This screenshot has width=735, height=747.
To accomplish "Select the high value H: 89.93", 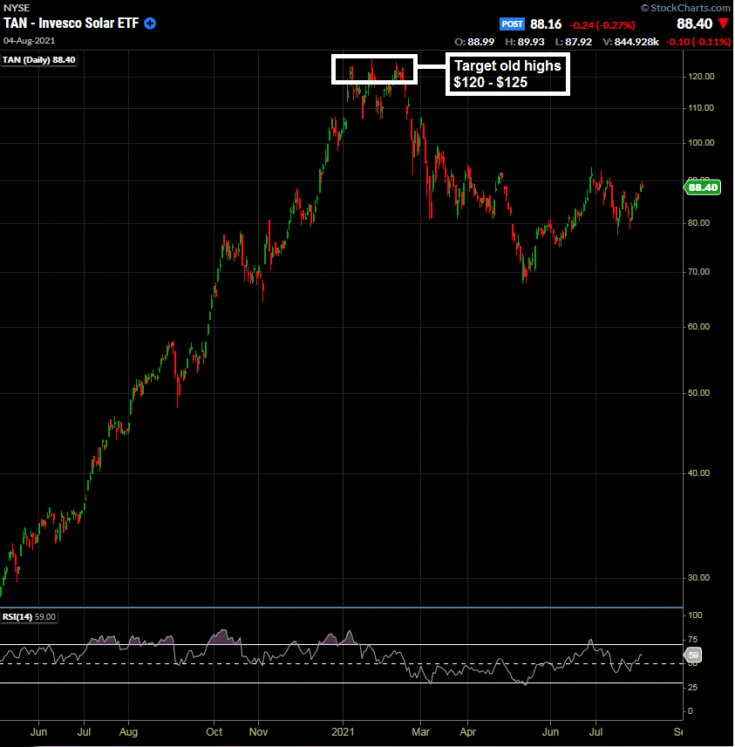I will pos(524,42).
